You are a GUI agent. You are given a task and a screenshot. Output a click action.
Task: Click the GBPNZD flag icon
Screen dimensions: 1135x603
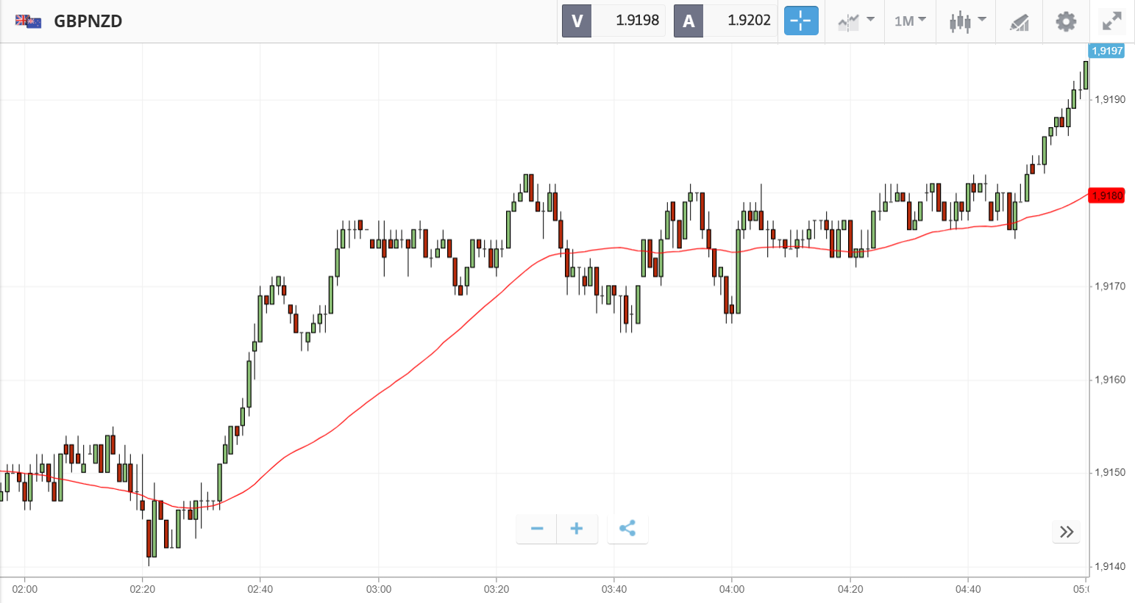[x=28, y=21]
